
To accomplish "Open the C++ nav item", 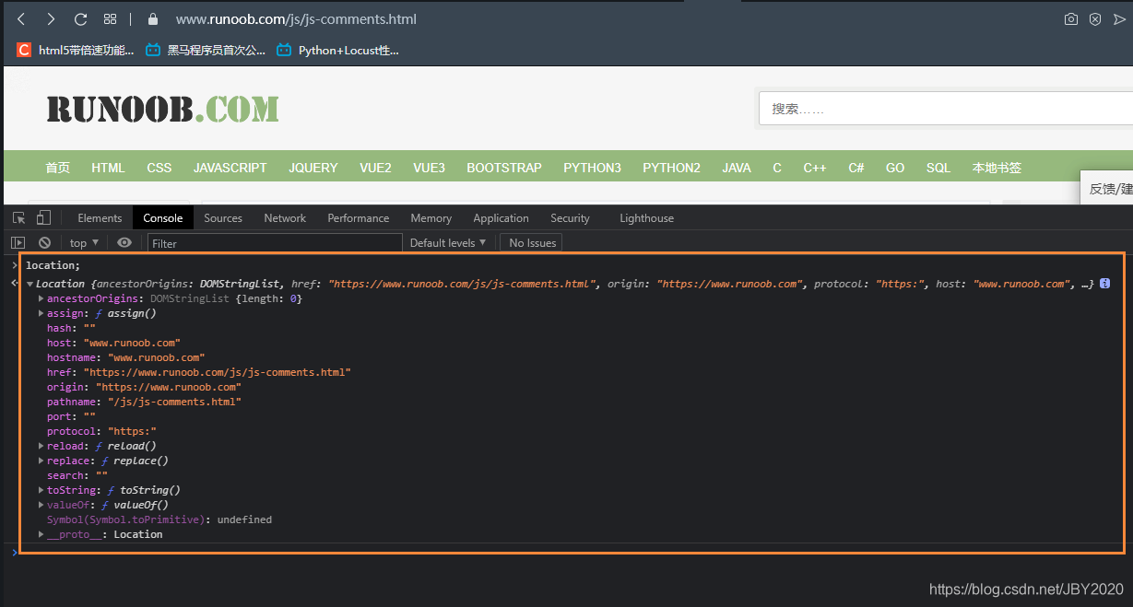I will [x=815, y=168].
